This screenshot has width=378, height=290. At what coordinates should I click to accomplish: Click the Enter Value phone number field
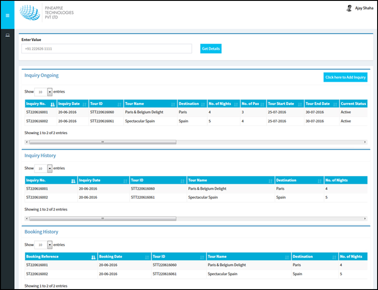coord(107,49)
